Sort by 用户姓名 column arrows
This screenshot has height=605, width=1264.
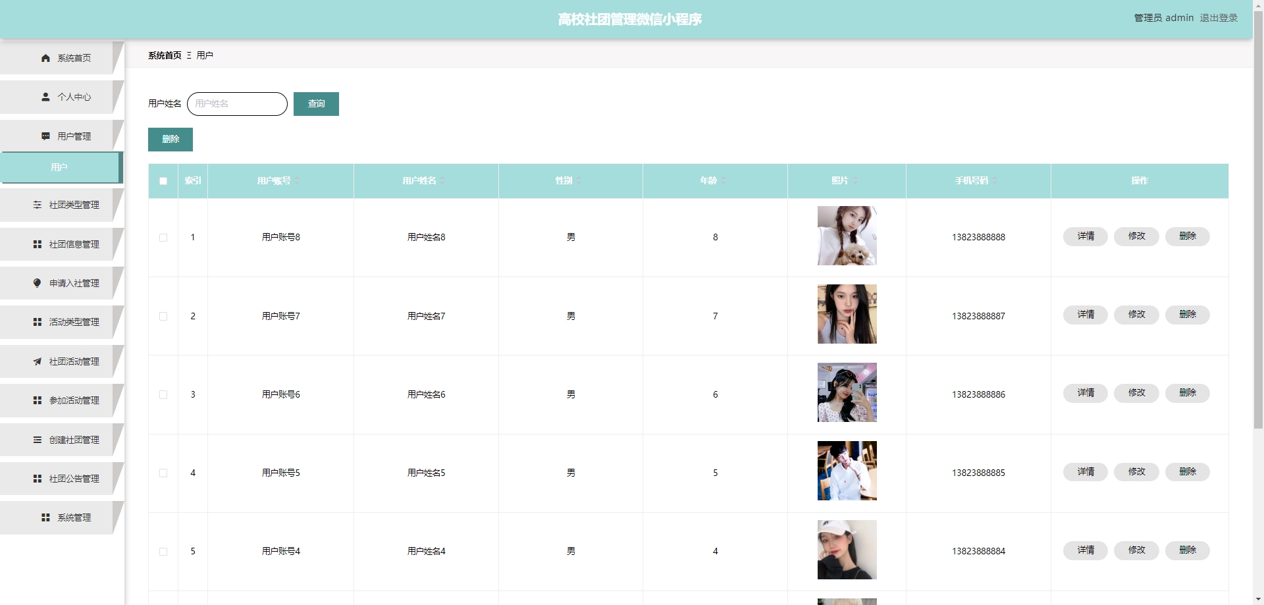coord(442,180)
